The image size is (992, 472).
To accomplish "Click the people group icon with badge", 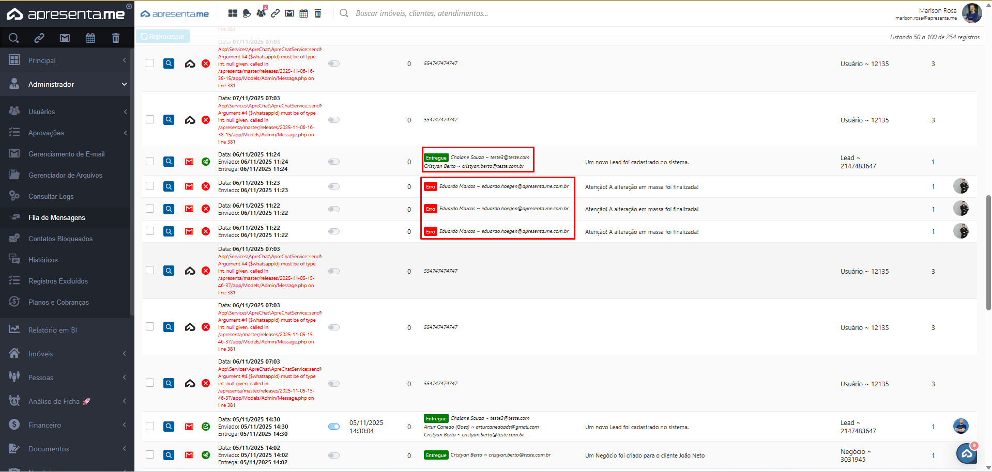I will (261, 13).
